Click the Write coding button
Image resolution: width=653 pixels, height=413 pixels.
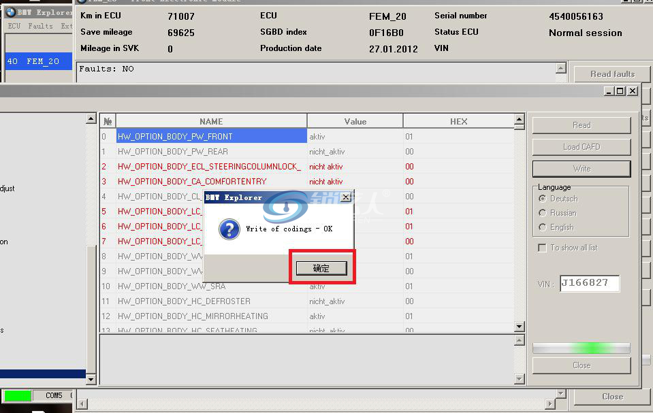(x=582, y=169)
